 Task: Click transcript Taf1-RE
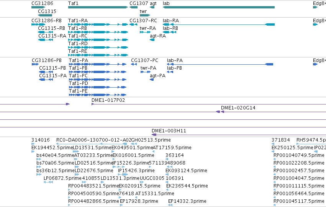[x=98, y=55]
